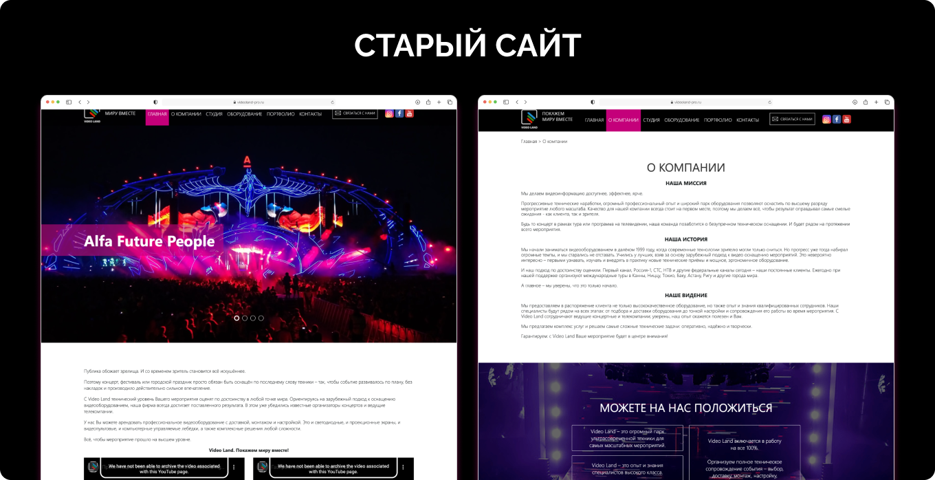The image size is (935, 480).
Task: Open more options on first embedded video
Action: pos(233,467)
